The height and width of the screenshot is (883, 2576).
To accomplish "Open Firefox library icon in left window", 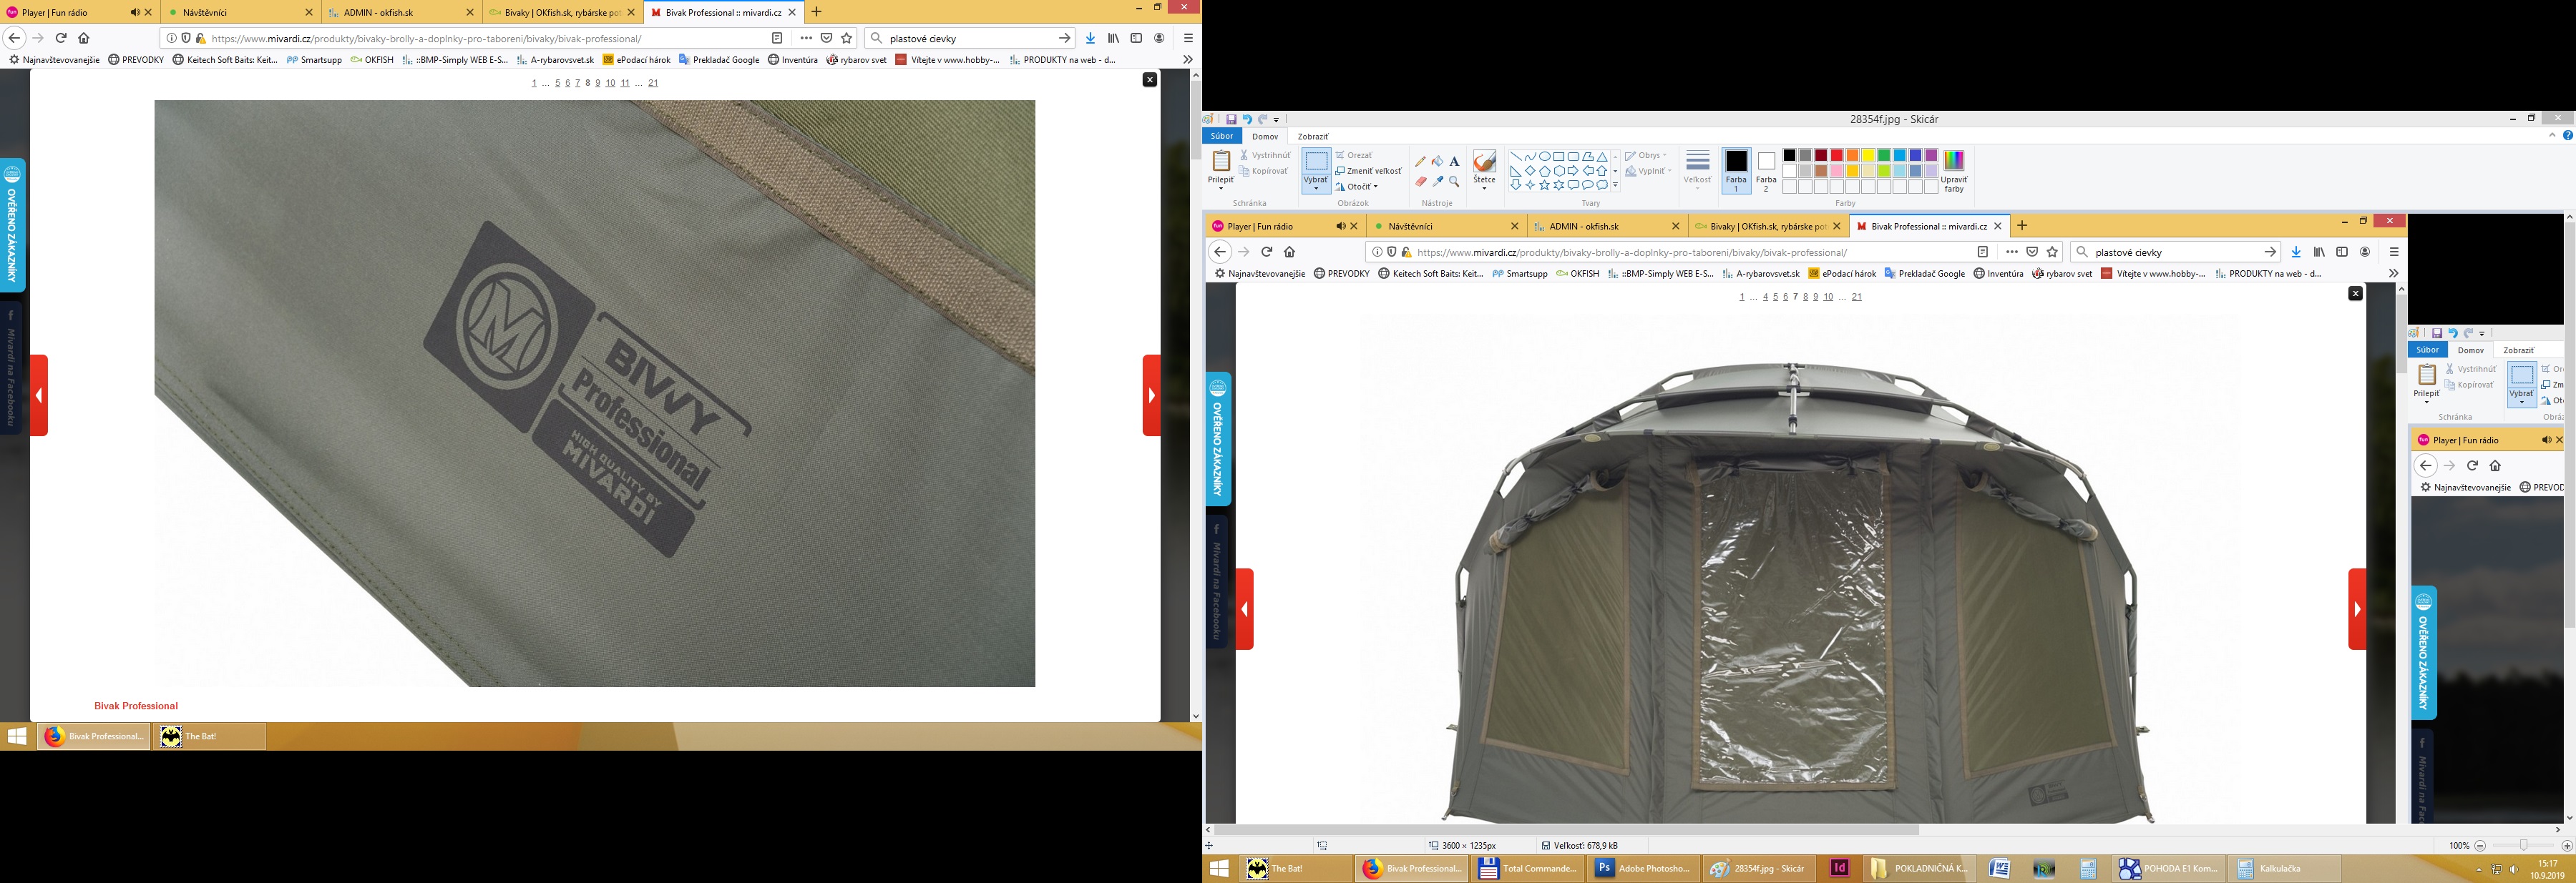I will pos(1113,38).
